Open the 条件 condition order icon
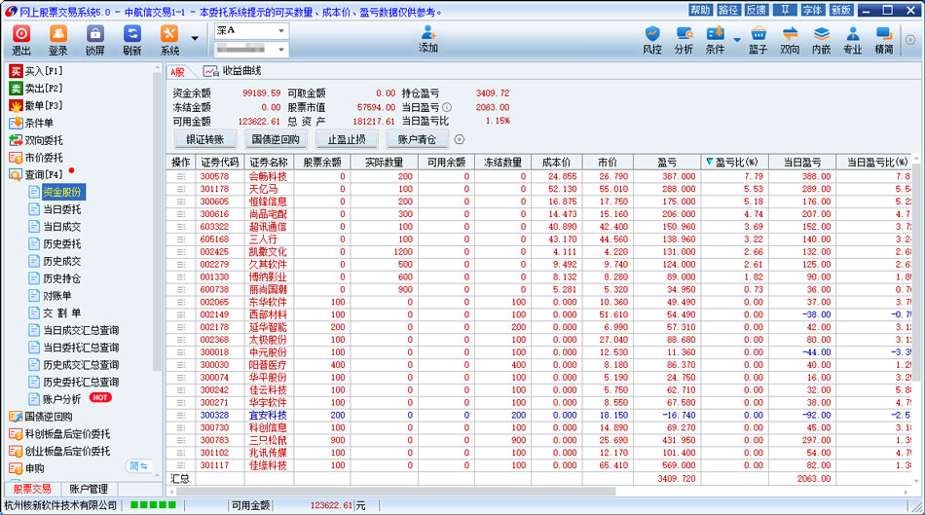 pos(715,41)
